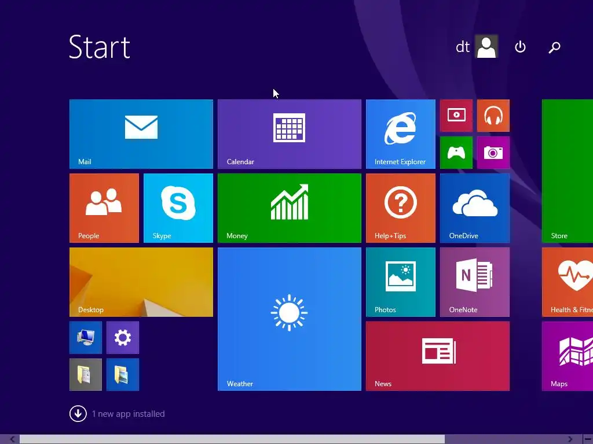Open the Health & Fitness tile
Viewport: 593px width, 444px height.
tap(568, 282)
